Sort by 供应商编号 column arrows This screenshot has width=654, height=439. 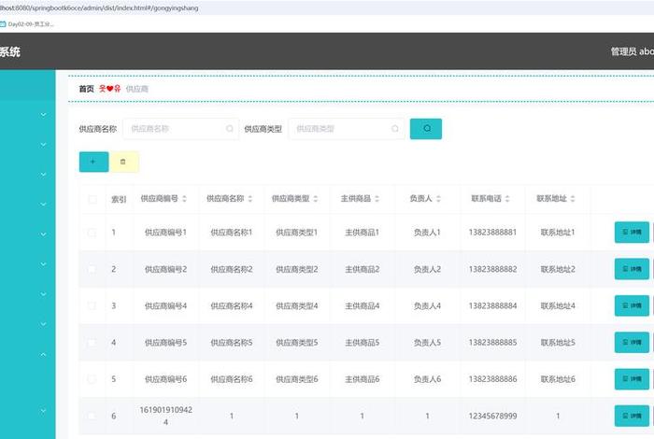click(x=184, y=199)
